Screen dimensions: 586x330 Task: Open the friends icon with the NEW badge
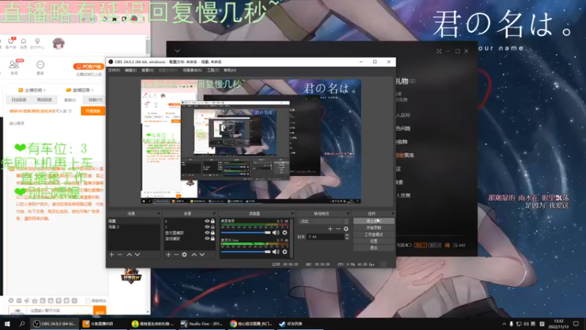(x=14, y=65)
